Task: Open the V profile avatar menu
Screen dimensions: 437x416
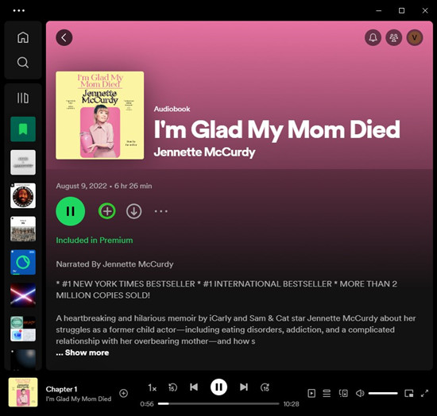Action: point(415,37)
